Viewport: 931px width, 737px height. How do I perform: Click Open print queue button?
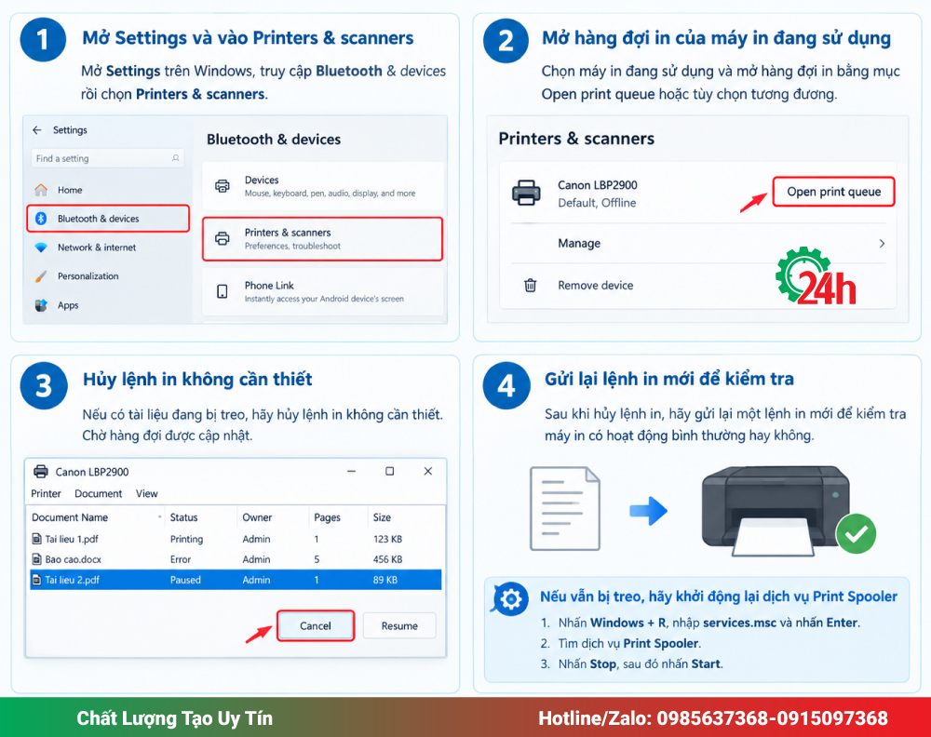(833, 192)
